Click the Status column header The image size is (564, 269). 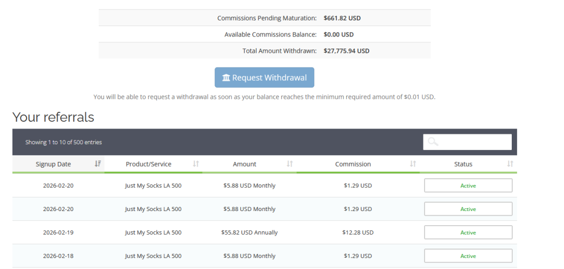(x=463, y=164)
